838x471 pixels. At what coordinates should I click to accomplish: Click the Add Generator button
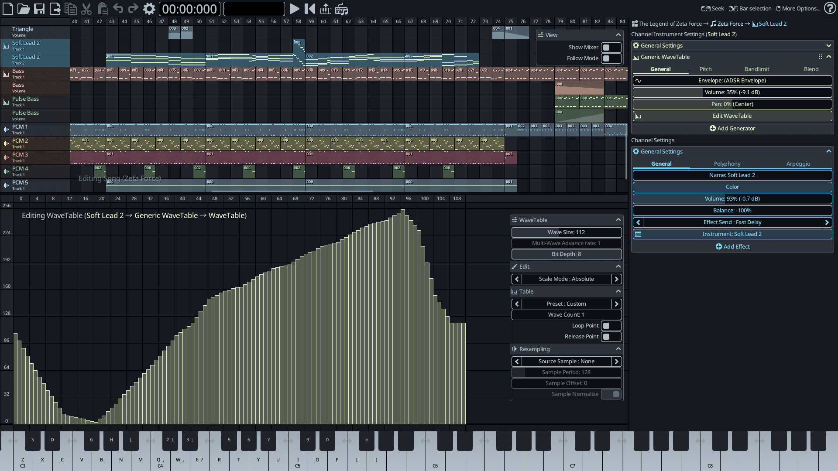click(x=732, y=128)
